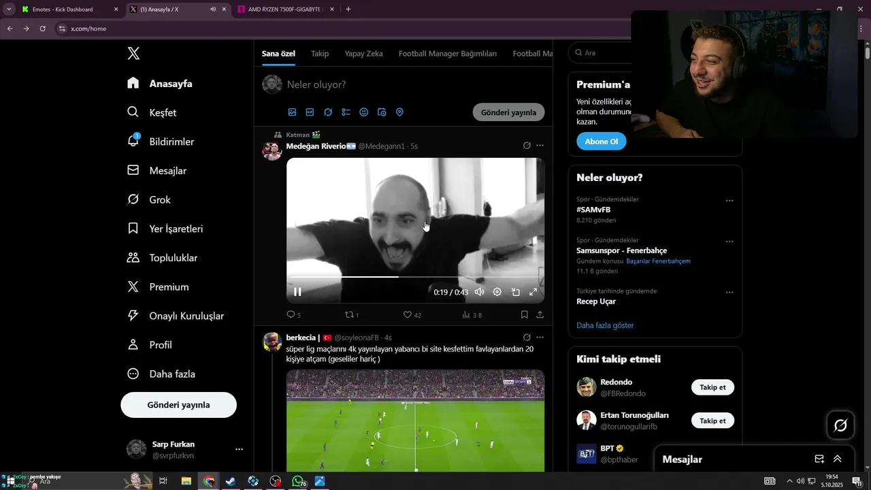Click the X logo in sidebar
871x490 pixels.
[x=133, y=54]
